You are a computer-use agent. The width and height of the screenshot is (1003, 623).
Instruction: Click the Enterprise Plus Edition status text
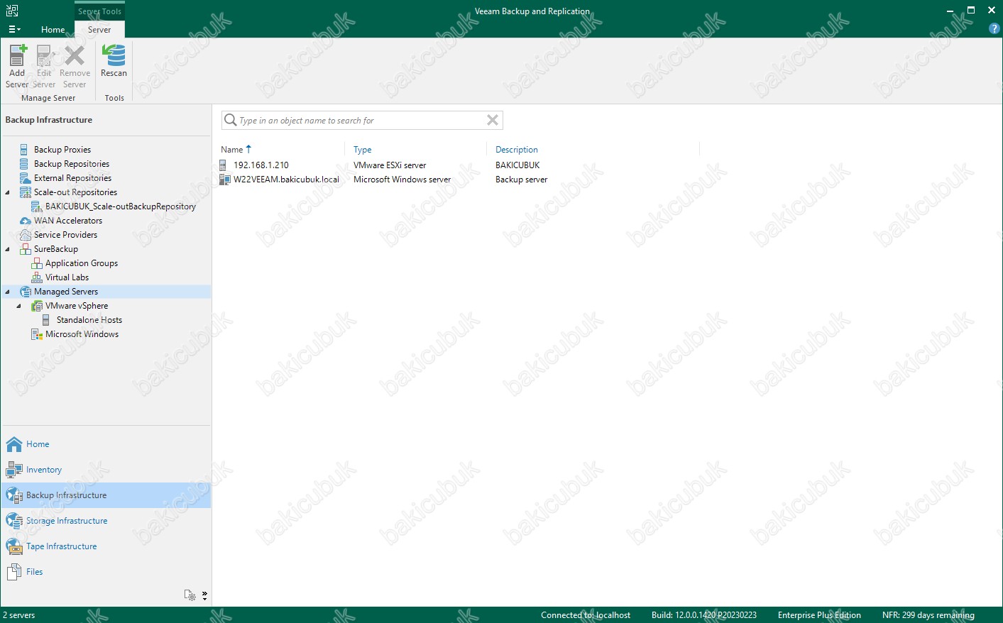[x=819, y=615]
